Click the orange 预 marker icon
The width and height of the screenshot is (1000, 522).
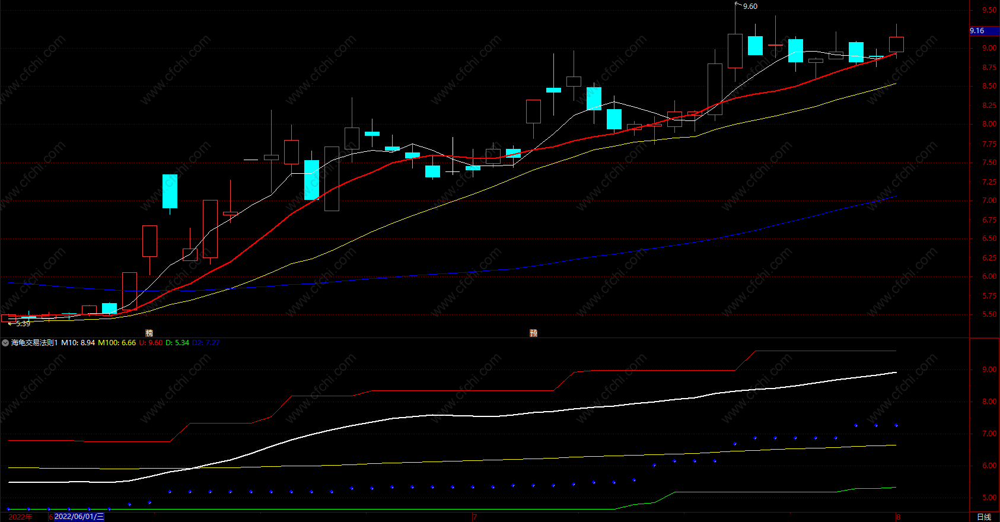[533, 333]
